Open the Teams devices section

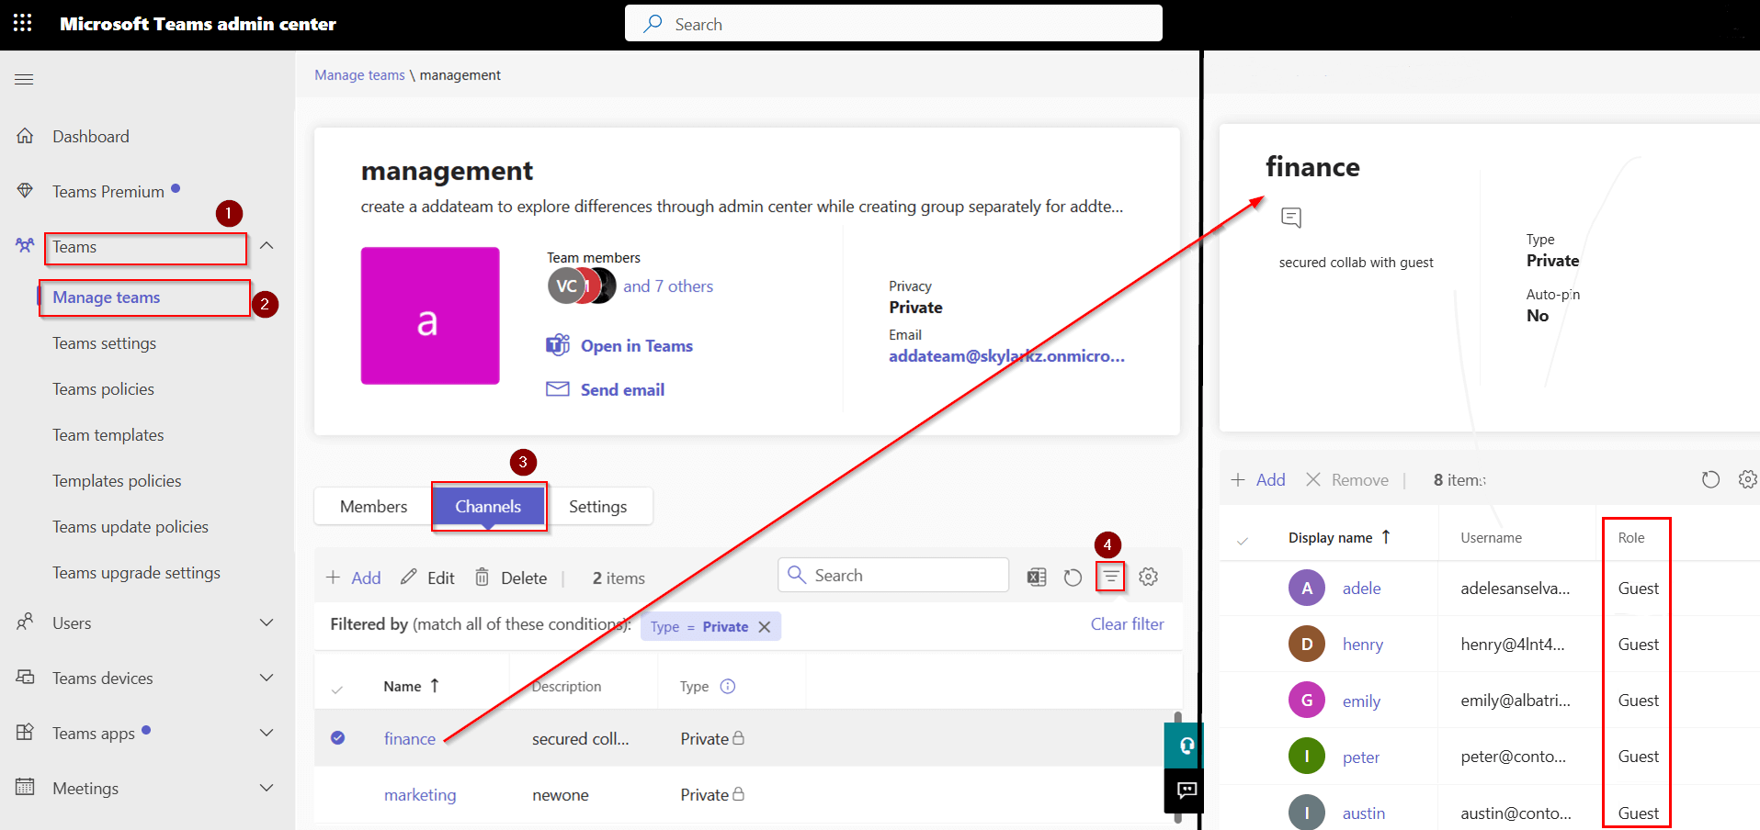102,678
